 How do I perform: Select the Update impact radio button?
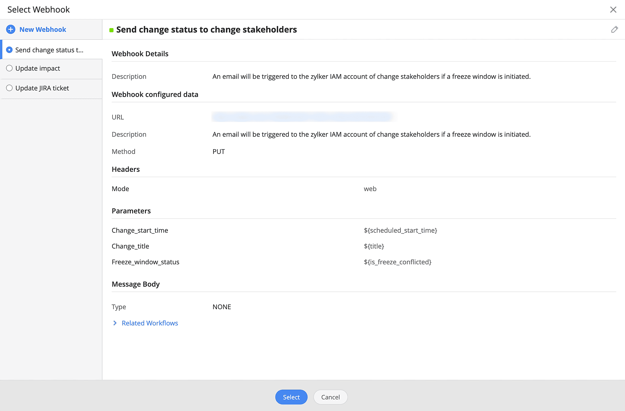9,68
